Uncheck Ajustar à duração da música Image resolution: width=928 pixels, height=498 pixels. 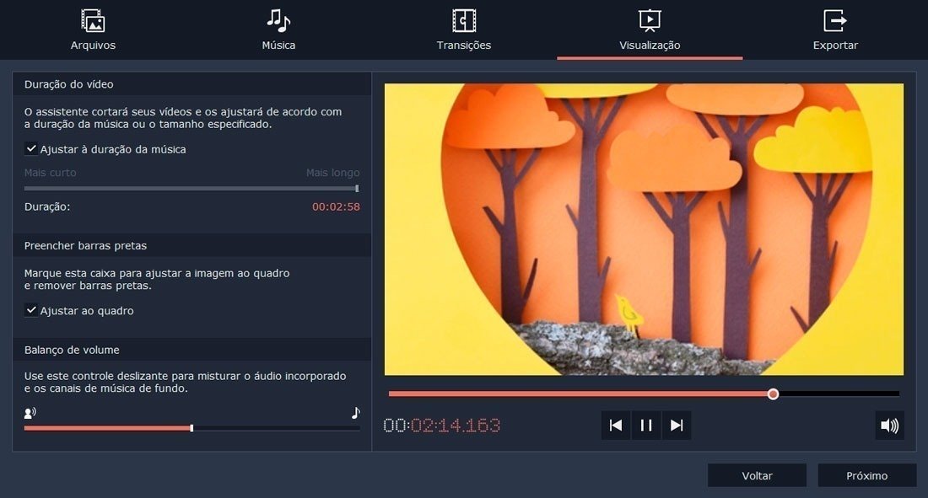(31, 149)
